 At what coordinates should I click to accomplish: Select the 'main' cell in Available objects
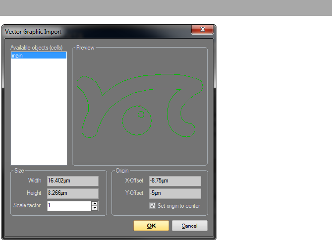click(39, 56)
